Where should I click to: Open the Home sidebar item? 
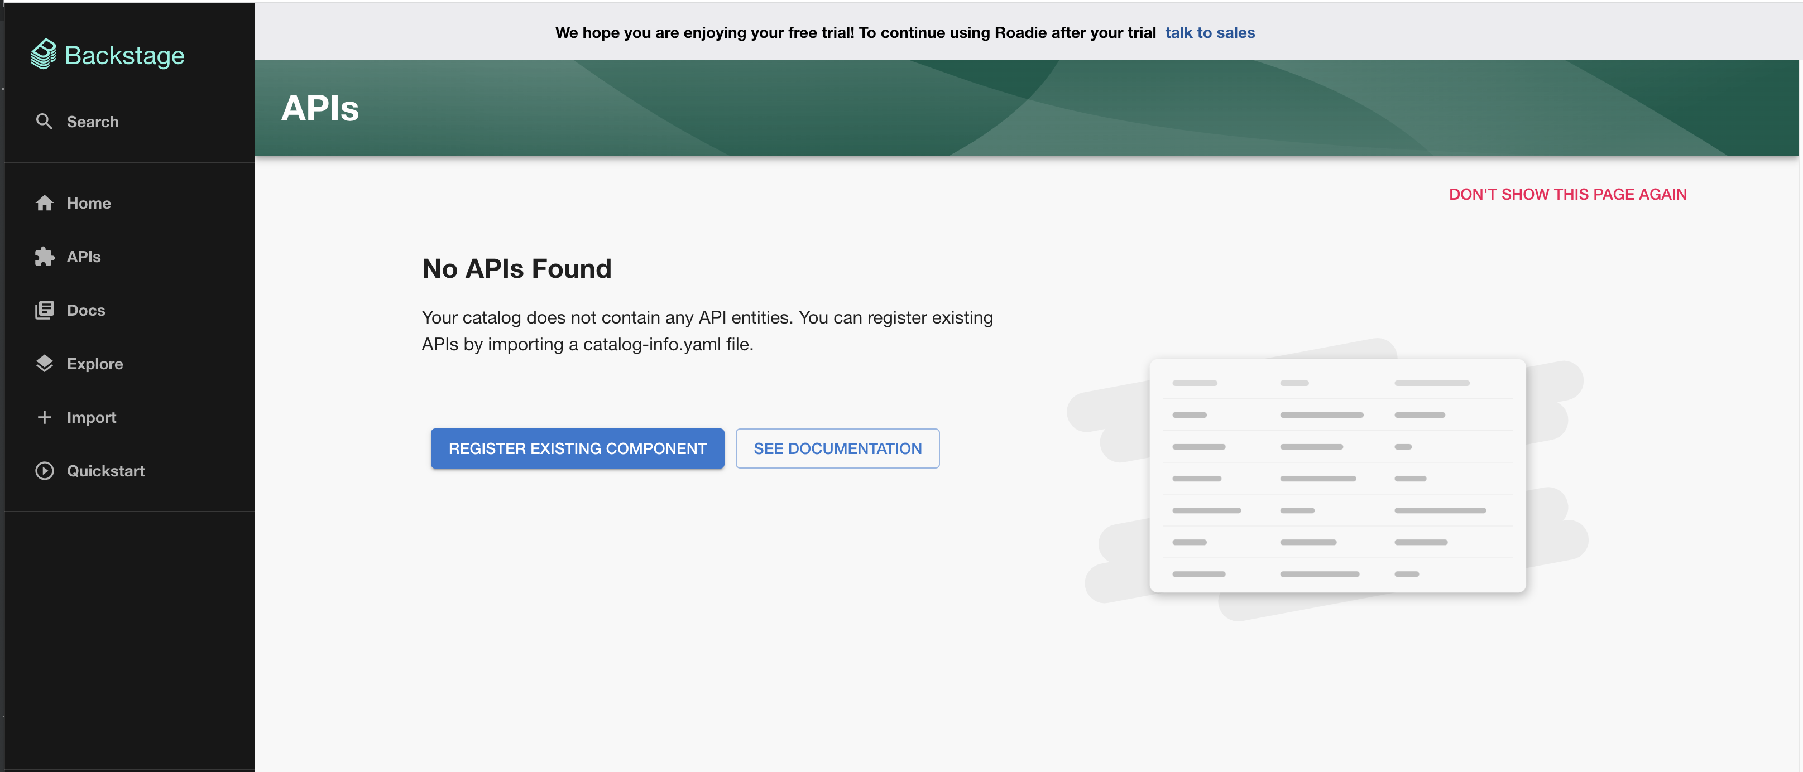pos(89,203)
